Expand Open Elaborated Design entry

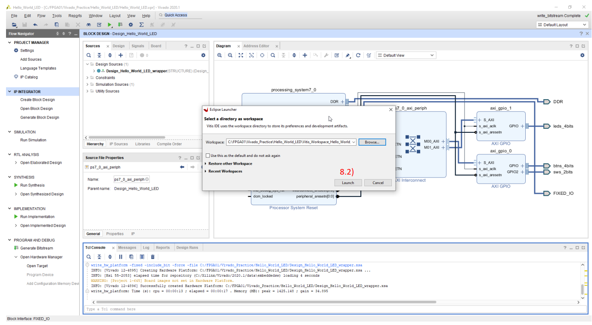click(16, 163)
